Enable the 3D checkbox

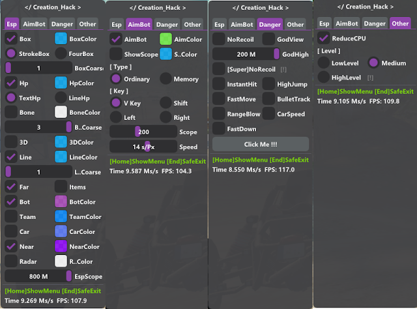(x=11, y=142)
